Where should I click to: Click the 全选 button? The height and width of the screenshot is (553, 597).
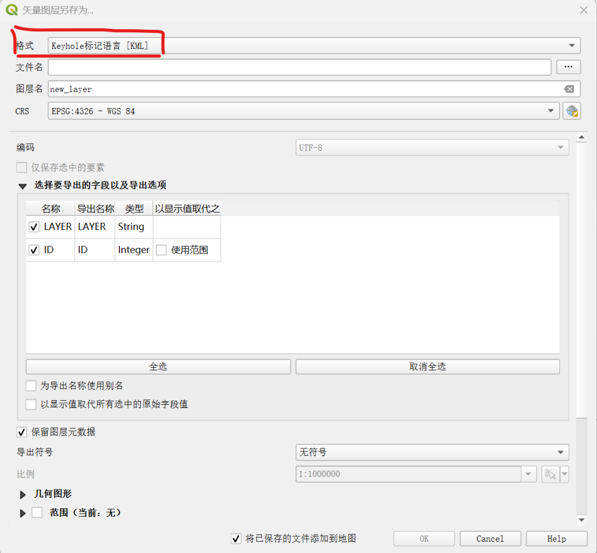click(x=158, y=367)
